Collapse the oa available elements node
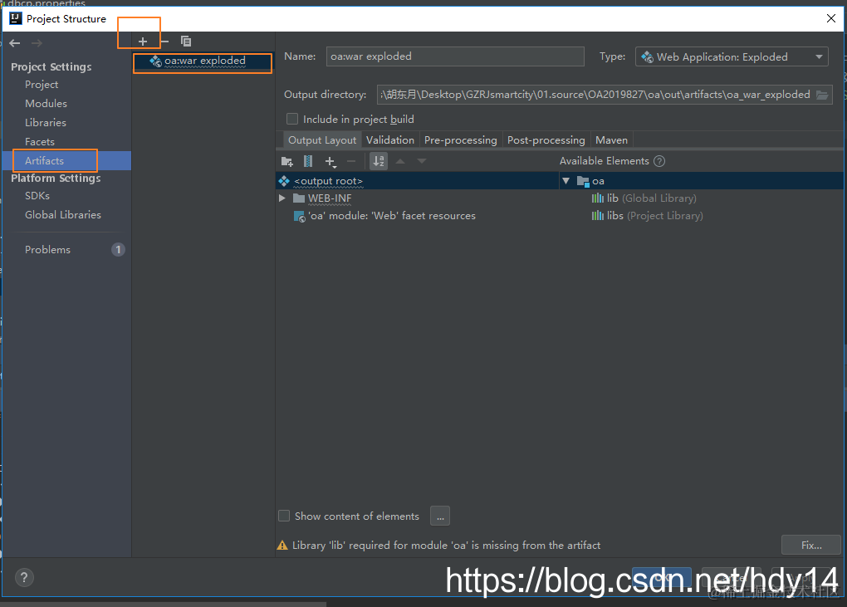This screenshot has width=847, height=607. pos(565,181)
